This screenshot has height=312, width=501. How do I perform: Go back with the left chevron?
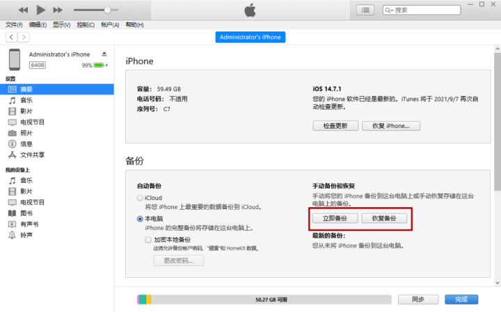tap(12, 38)
